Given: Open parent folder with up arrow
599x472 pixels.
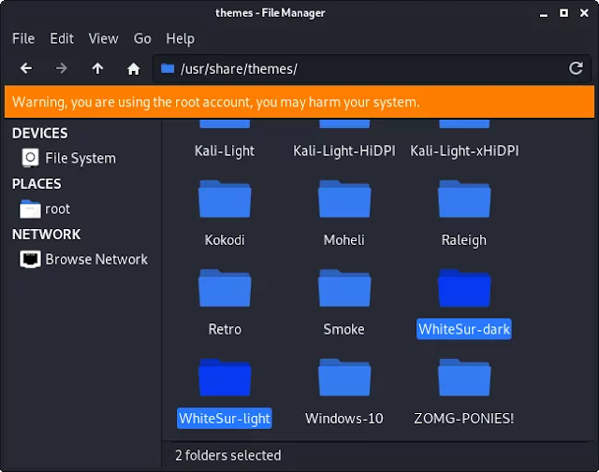Looking at the screenshot, I should (97, 68).
